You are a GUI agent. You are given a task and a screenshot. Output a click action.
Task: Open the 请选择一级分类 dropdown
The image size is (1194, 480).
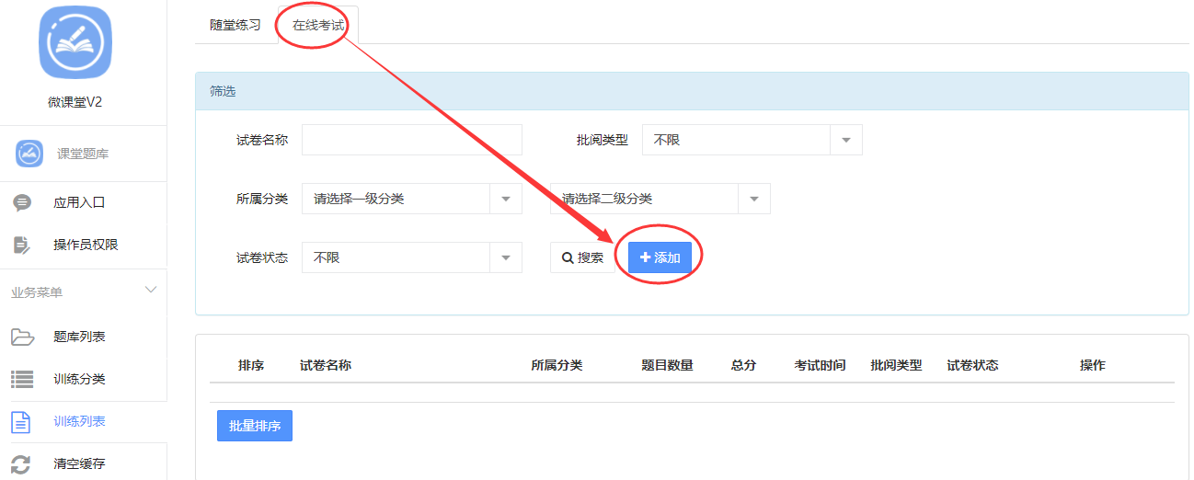412,199
